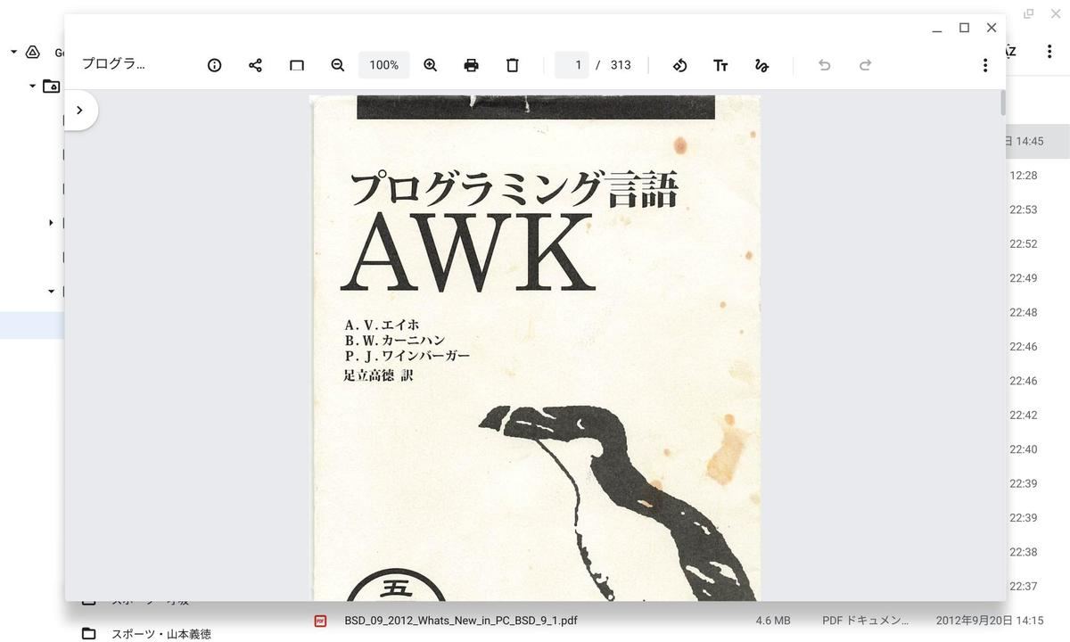
Task: Select the file row dated 14:45
Action: point(1038,141)
